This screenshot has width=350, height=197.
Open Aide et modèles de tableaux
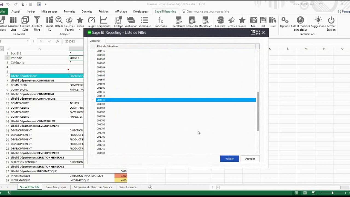tap(300, 24)
